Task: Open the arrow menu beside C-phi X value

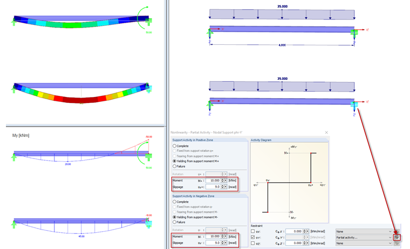Action: coord(307,231)
